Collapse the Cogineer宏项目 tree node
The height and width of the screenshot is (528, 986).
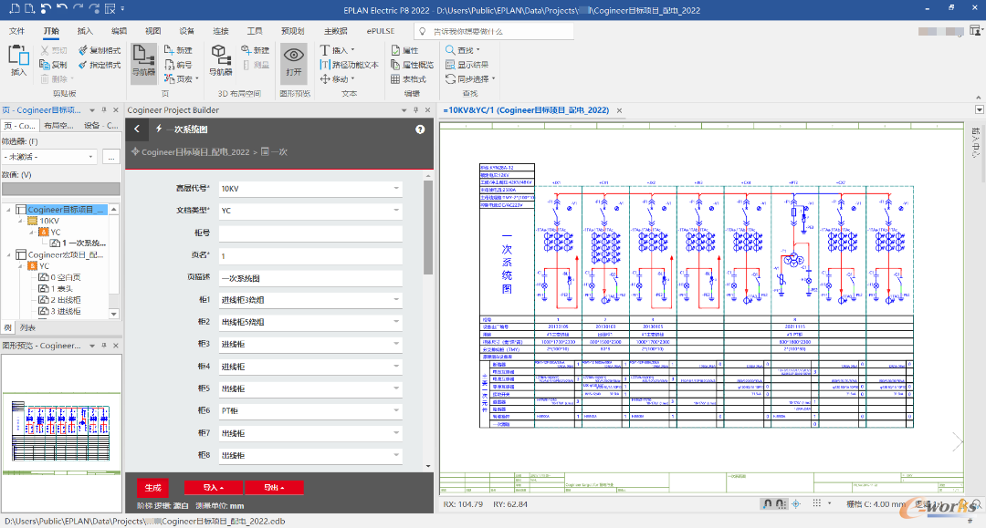click(x=9, y=255)
